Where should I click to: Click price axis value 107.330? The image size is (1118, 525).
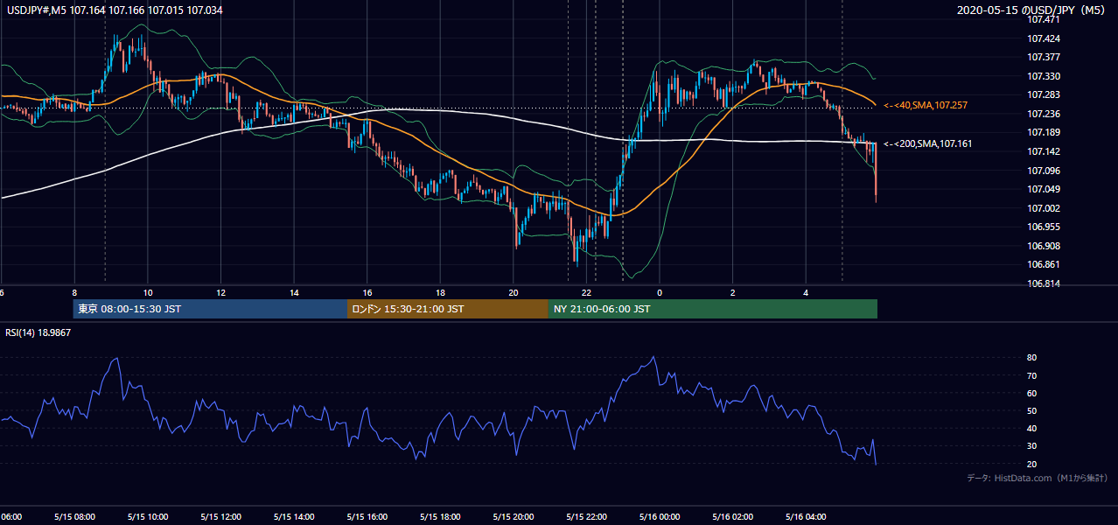coord(1044,77)
